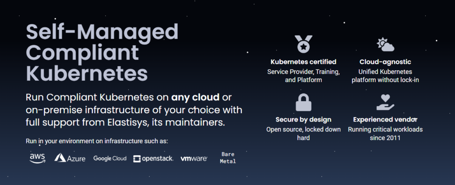Click the hand holding heart icon
The image size is (455, 185).
tap(385, 102)
